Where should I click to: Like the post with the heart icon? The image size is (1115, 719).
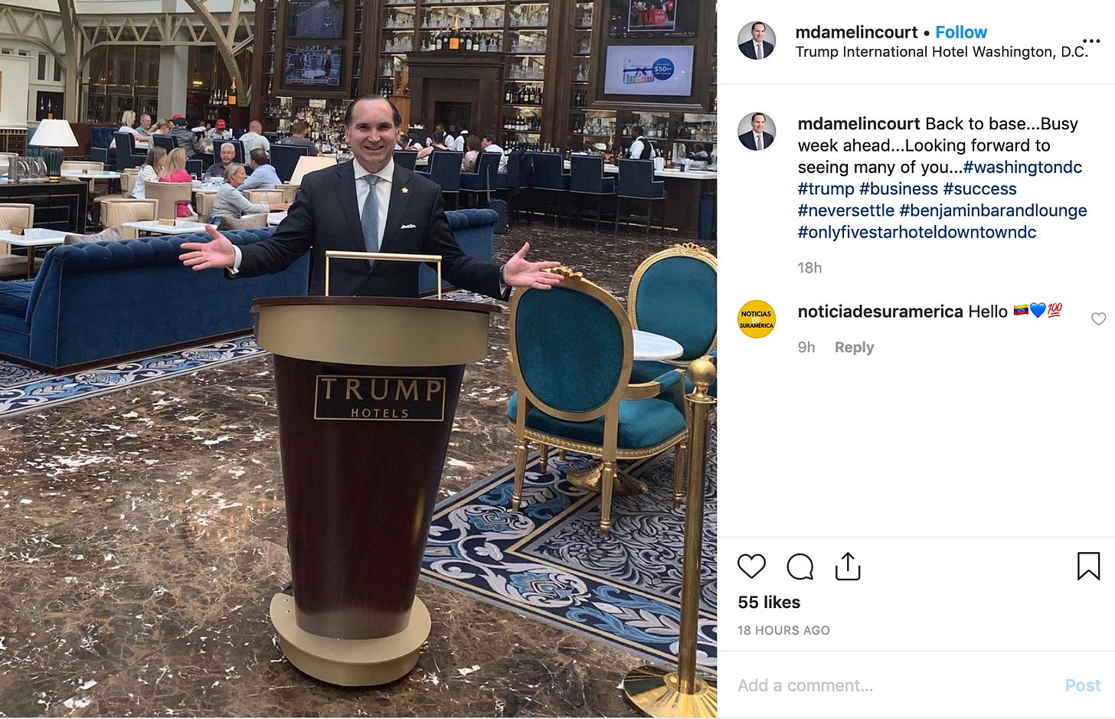point(751,567)
